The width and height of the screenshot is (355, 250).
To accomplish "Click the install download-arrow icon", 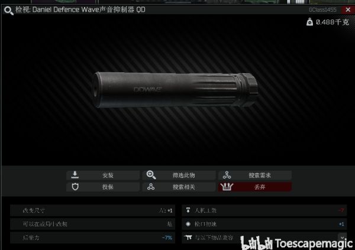I will tap(75, 175).
